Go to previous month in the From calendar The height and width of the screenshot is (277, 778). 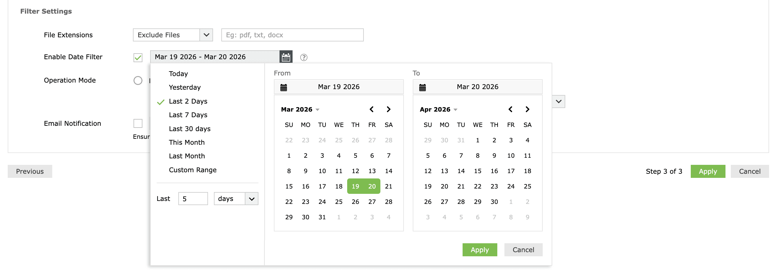(x=371, y=109)
